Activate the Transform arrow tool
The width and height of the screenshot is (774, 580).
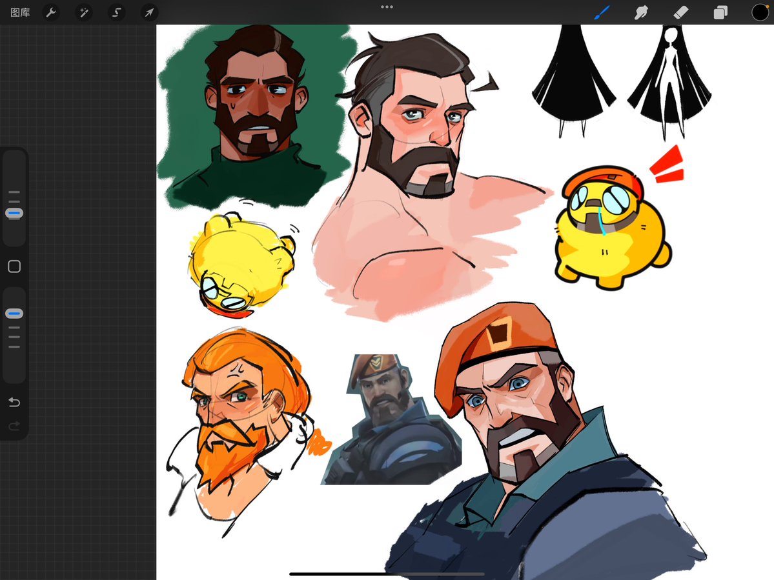click(149, 12)
